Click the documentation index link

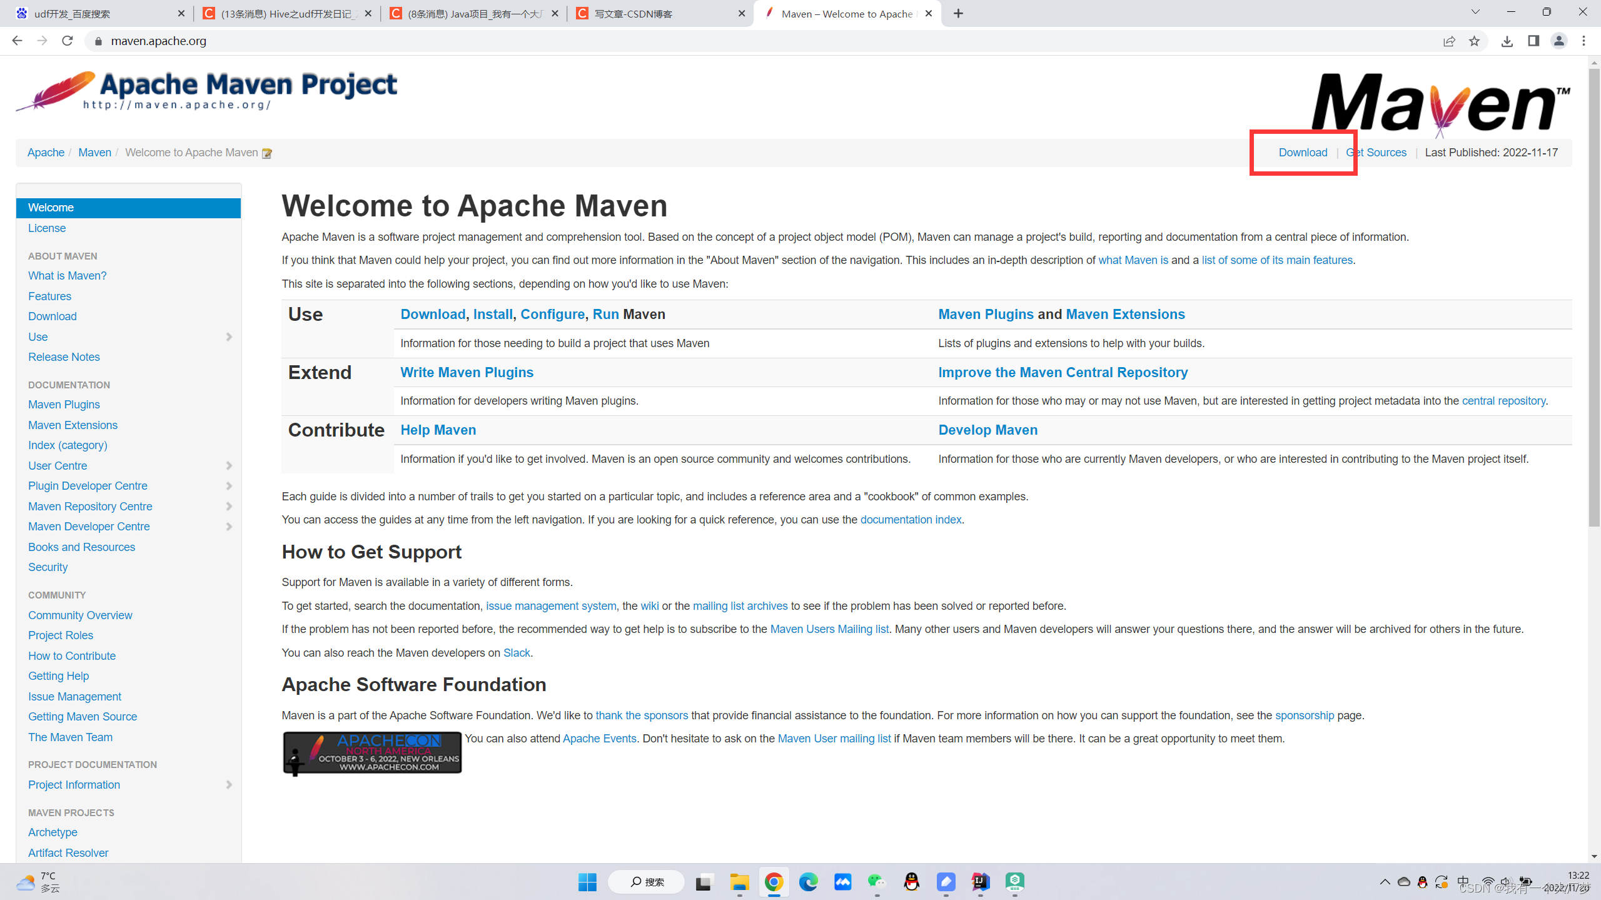[911, 520]
